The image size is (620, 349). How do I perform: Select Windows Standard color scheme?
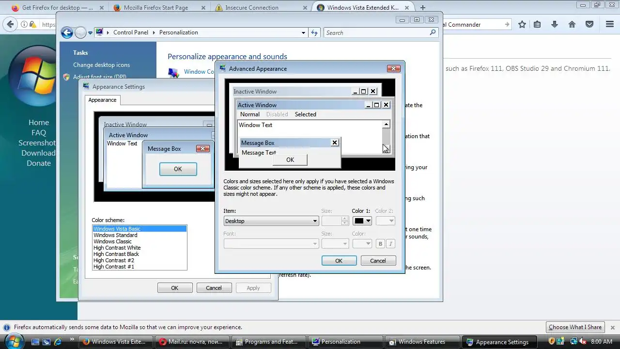coord(139,235)
